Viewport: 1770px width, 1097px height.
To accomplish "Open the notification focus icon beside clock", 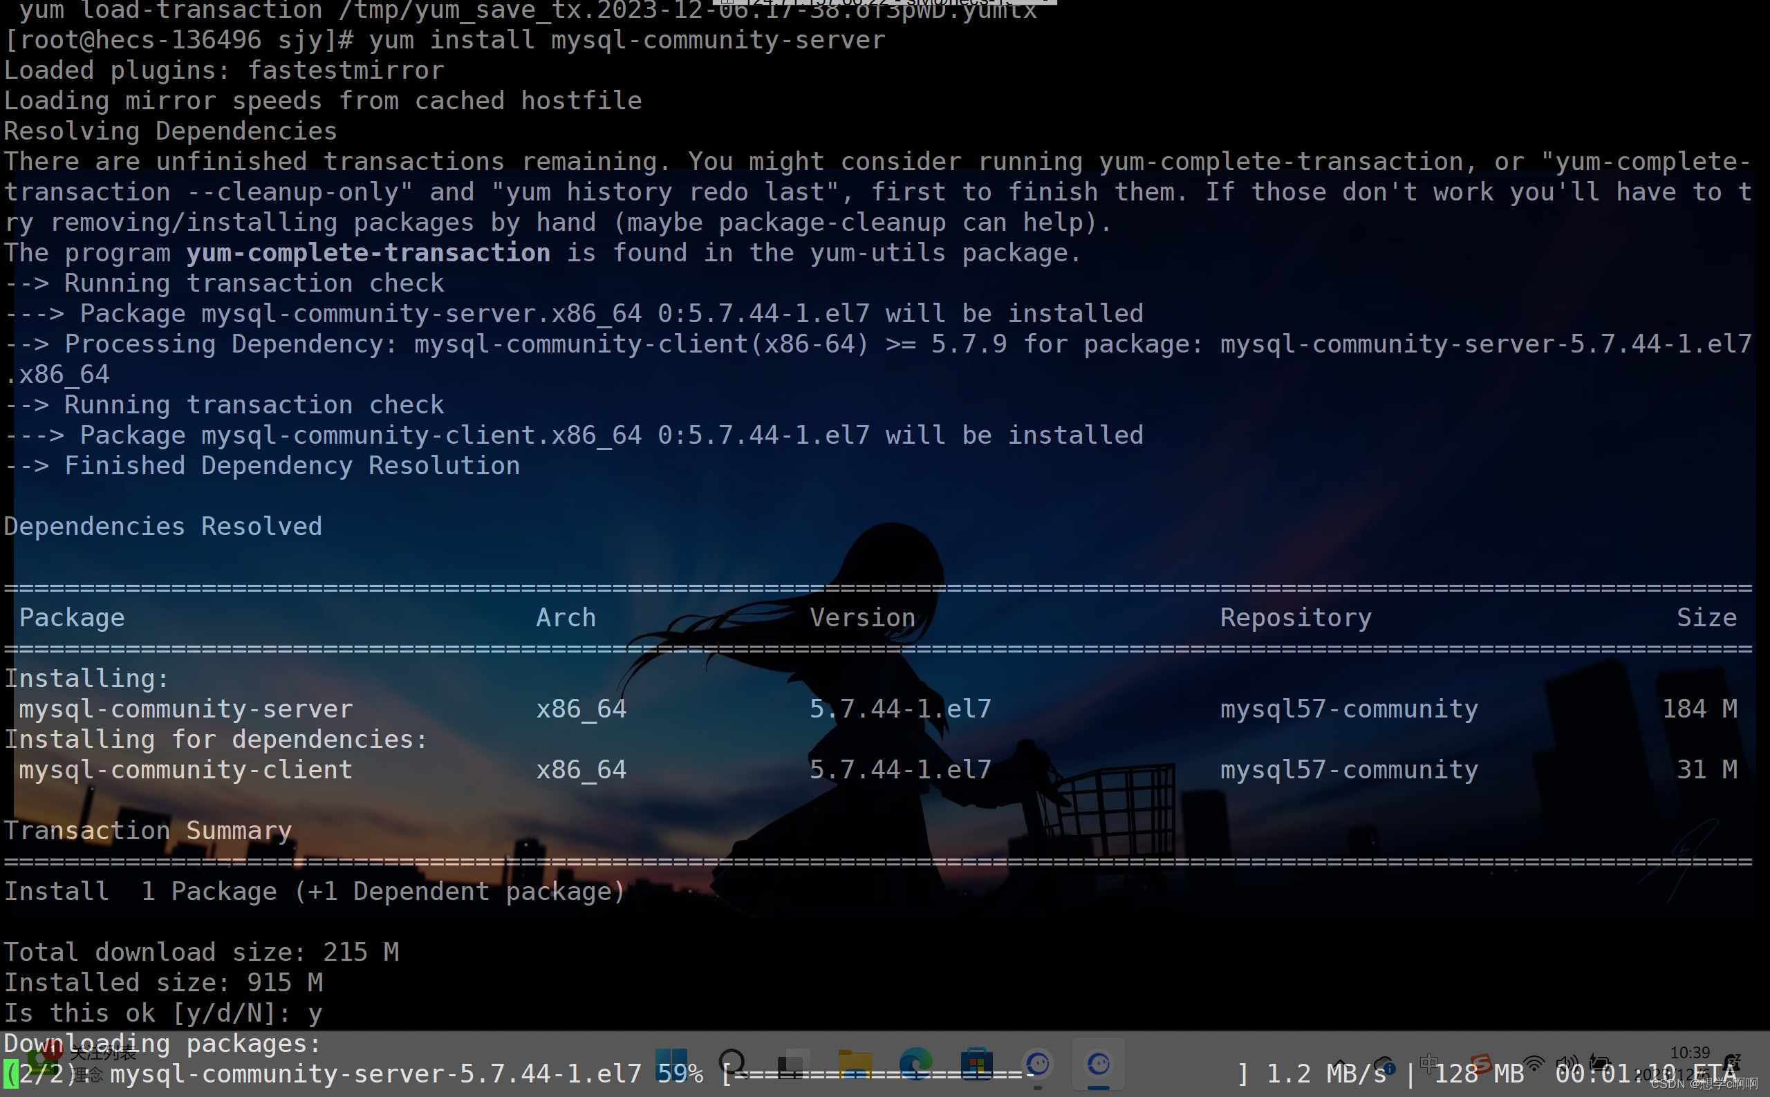I will coord(1733,1064).
